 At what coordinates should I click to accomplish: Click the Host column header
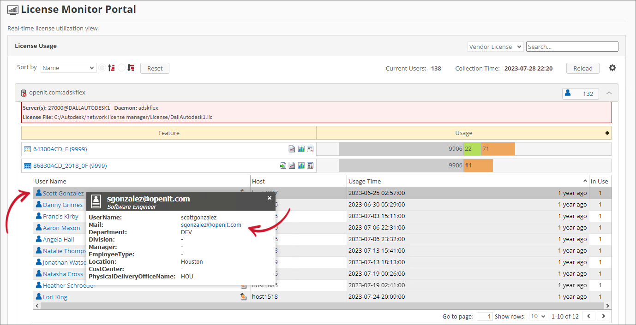tap(299, 181)
